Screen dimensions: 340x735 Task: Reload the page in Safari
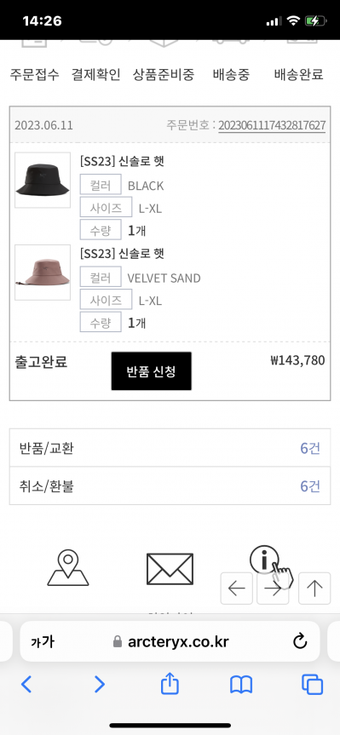click(300, 641)
